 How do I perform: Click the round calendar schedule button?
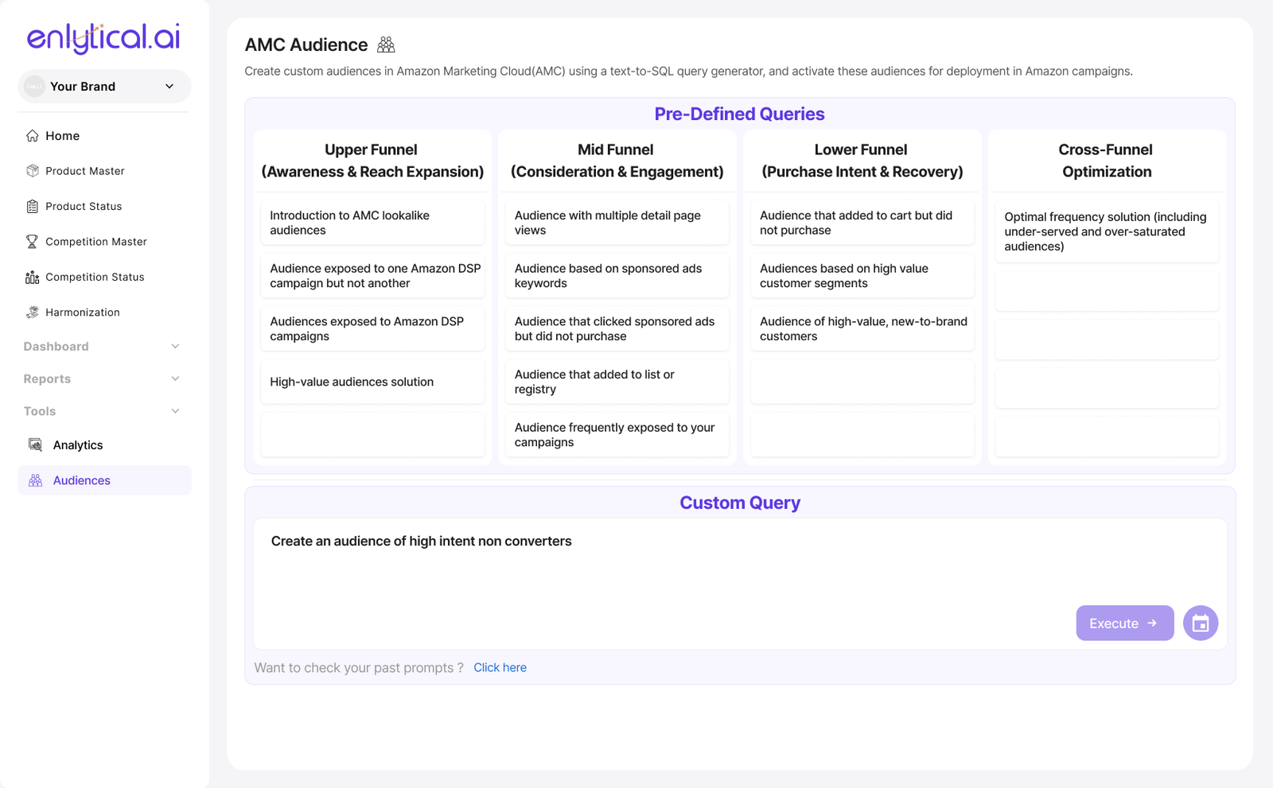click(x=1201, y=623)
